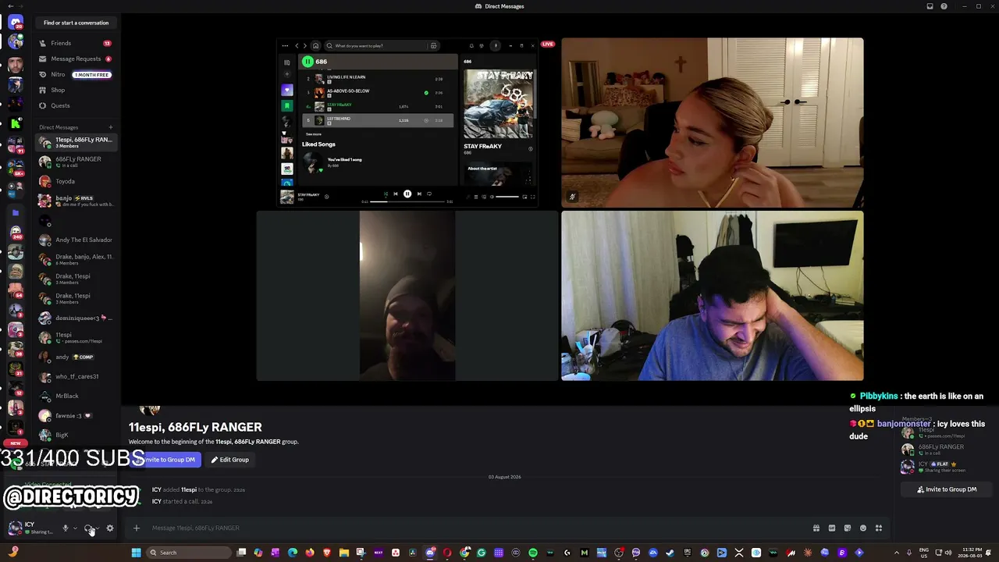999x562 pixels.
Task: Open the GIF picker icon
Action: click(x=832, y=528)
